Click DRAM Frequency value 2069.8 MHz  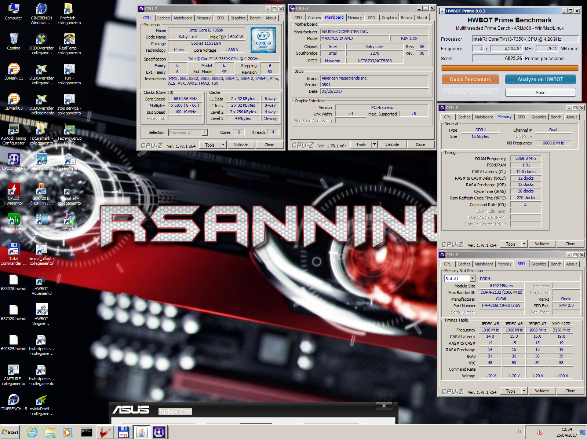(526, 158)
